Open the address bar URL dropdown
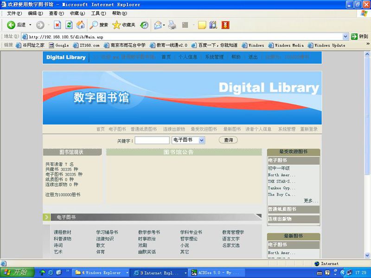 [345, 37]
